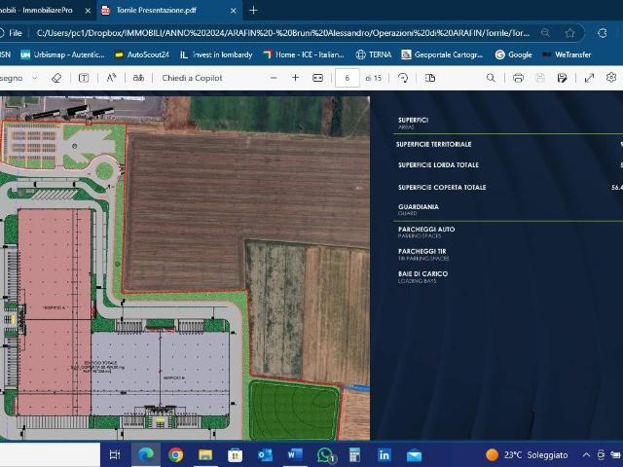Screen dimensions: 623x467
Task: Toggle the translate tool in PDF toolbar
Action: 138,78
